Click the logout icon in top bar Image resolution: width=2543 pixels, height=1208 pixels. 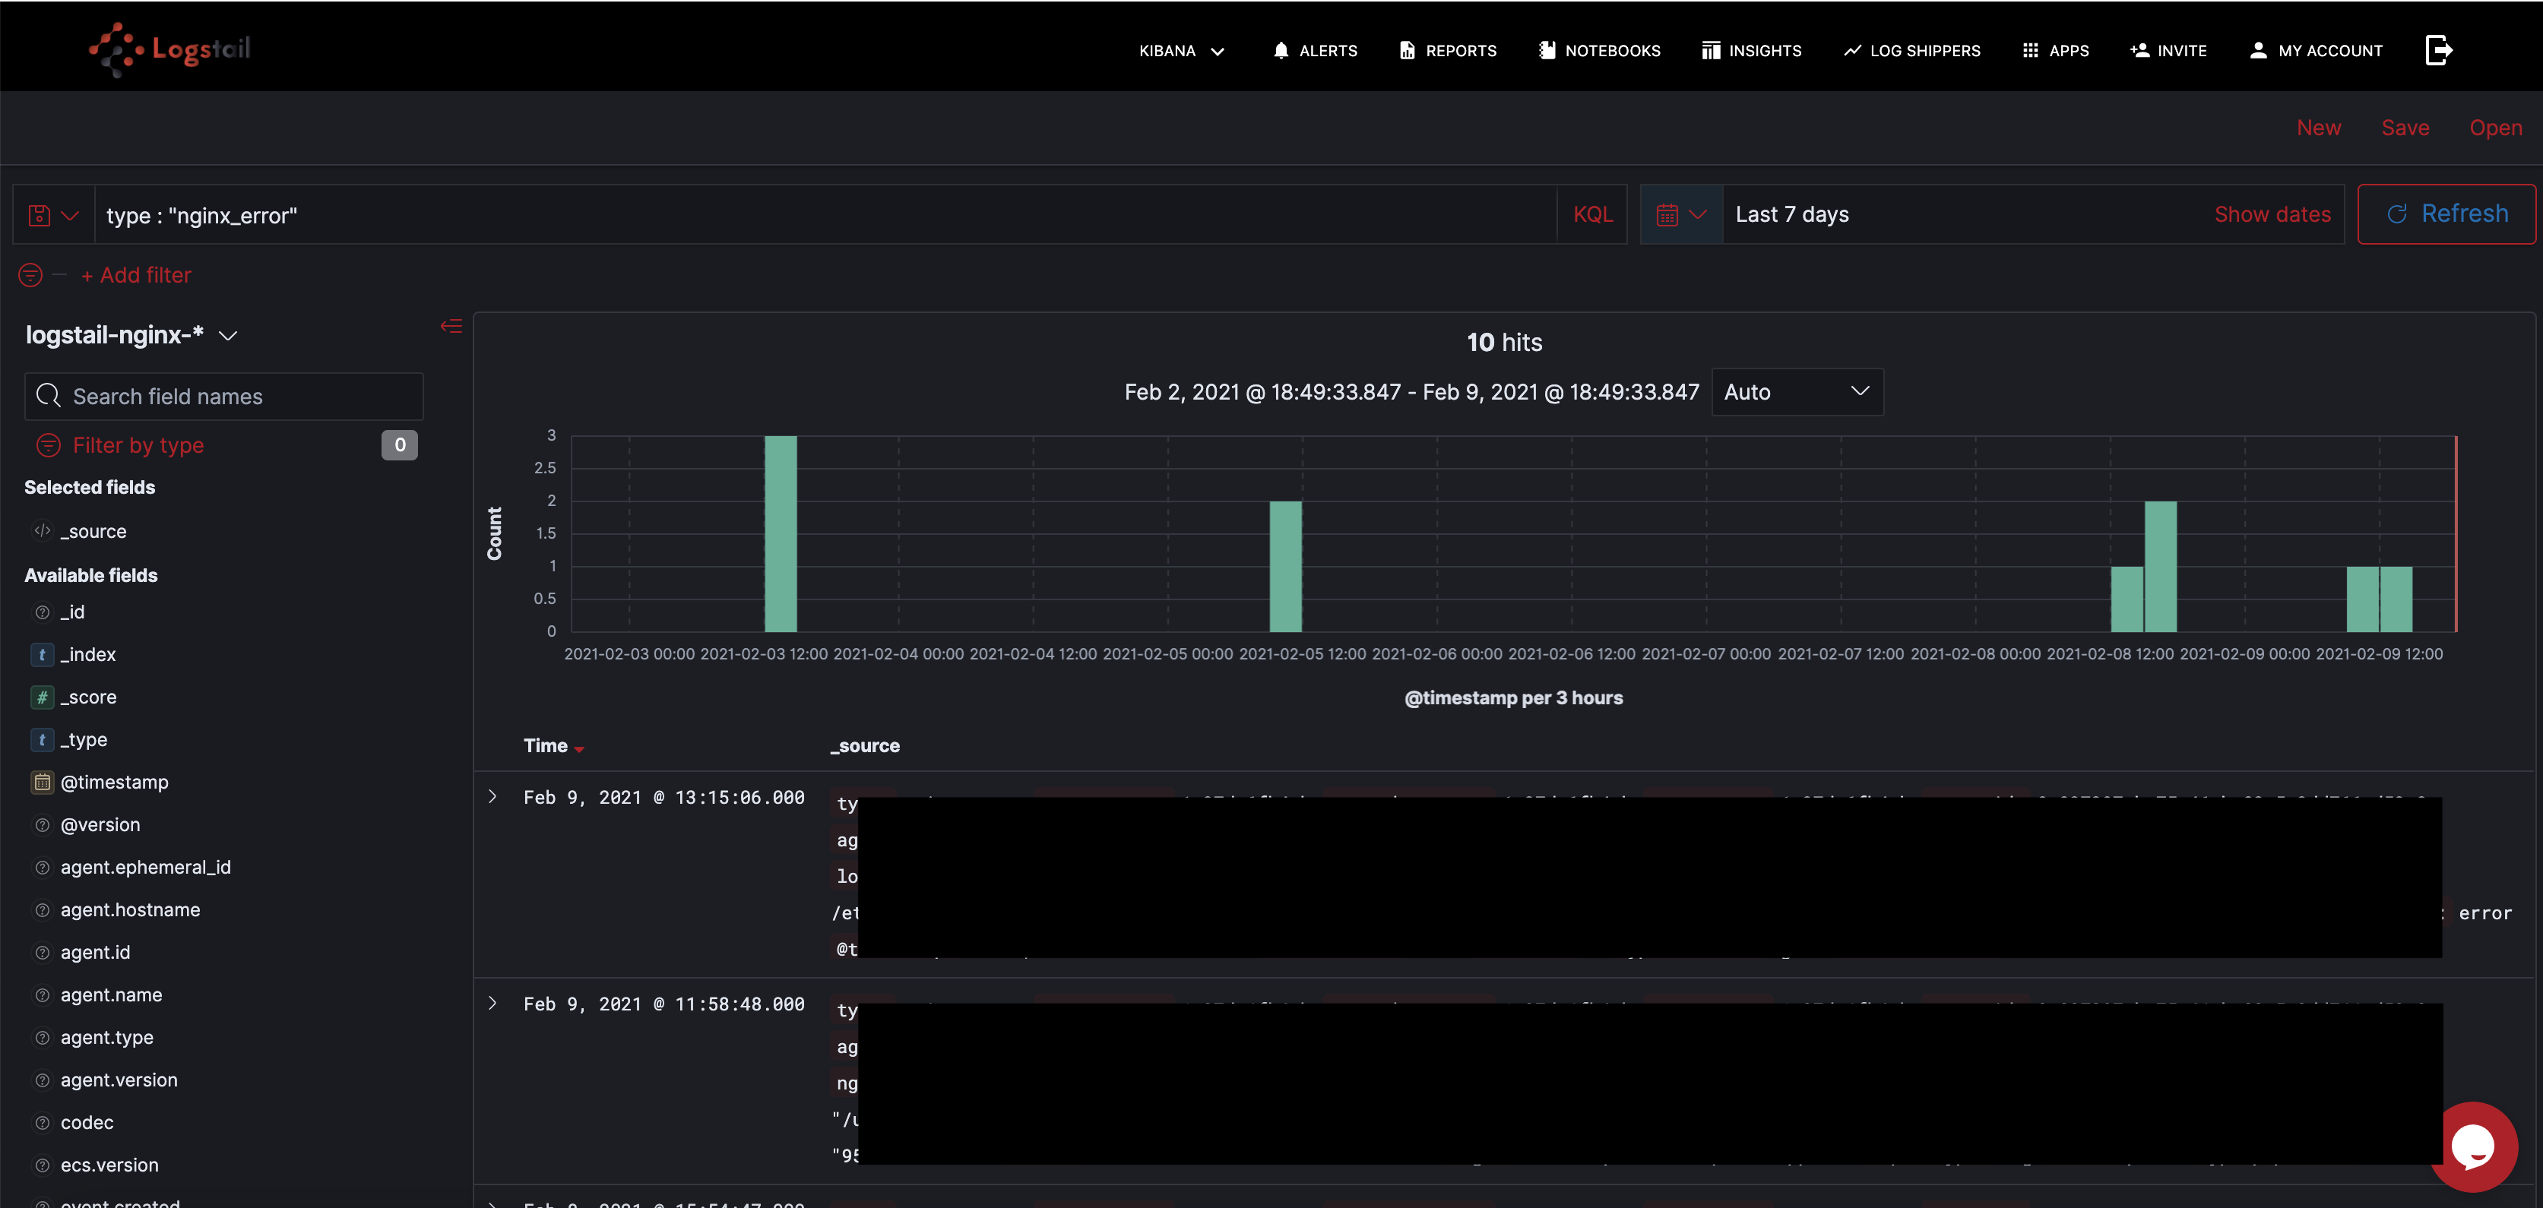tap(2437, 50)
